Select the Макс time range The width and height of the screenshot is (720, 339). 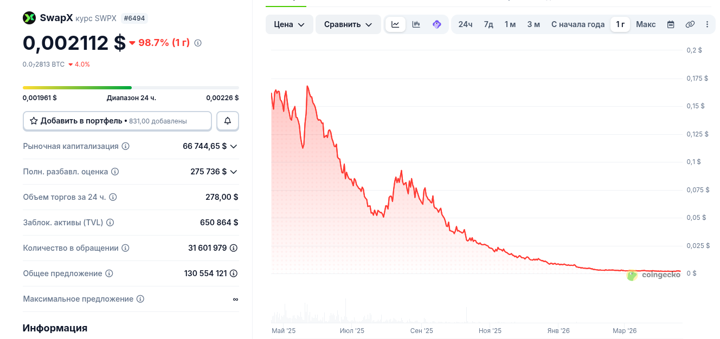coord(646,24)
